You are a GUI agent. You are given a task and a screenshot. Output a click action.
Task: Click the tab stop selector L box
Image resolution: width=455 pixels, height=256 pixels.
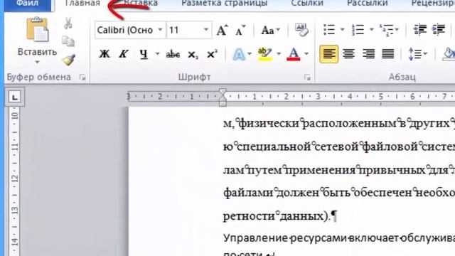pyautogui.click(x=14, y=97)
